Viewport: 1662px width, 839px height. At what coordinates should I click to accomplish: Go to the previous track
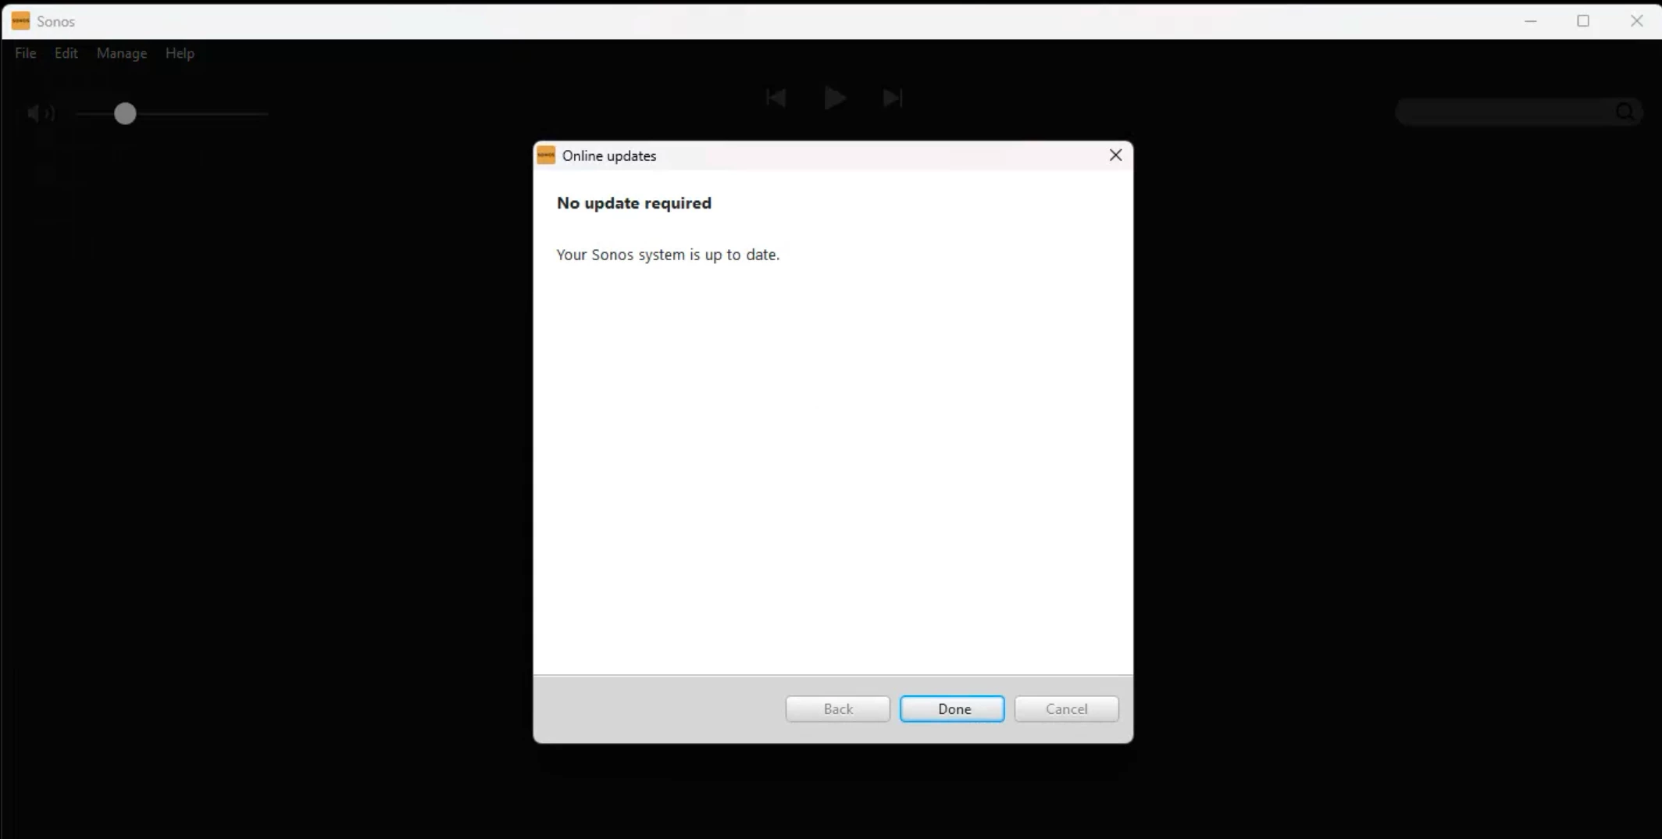point(776,98)
